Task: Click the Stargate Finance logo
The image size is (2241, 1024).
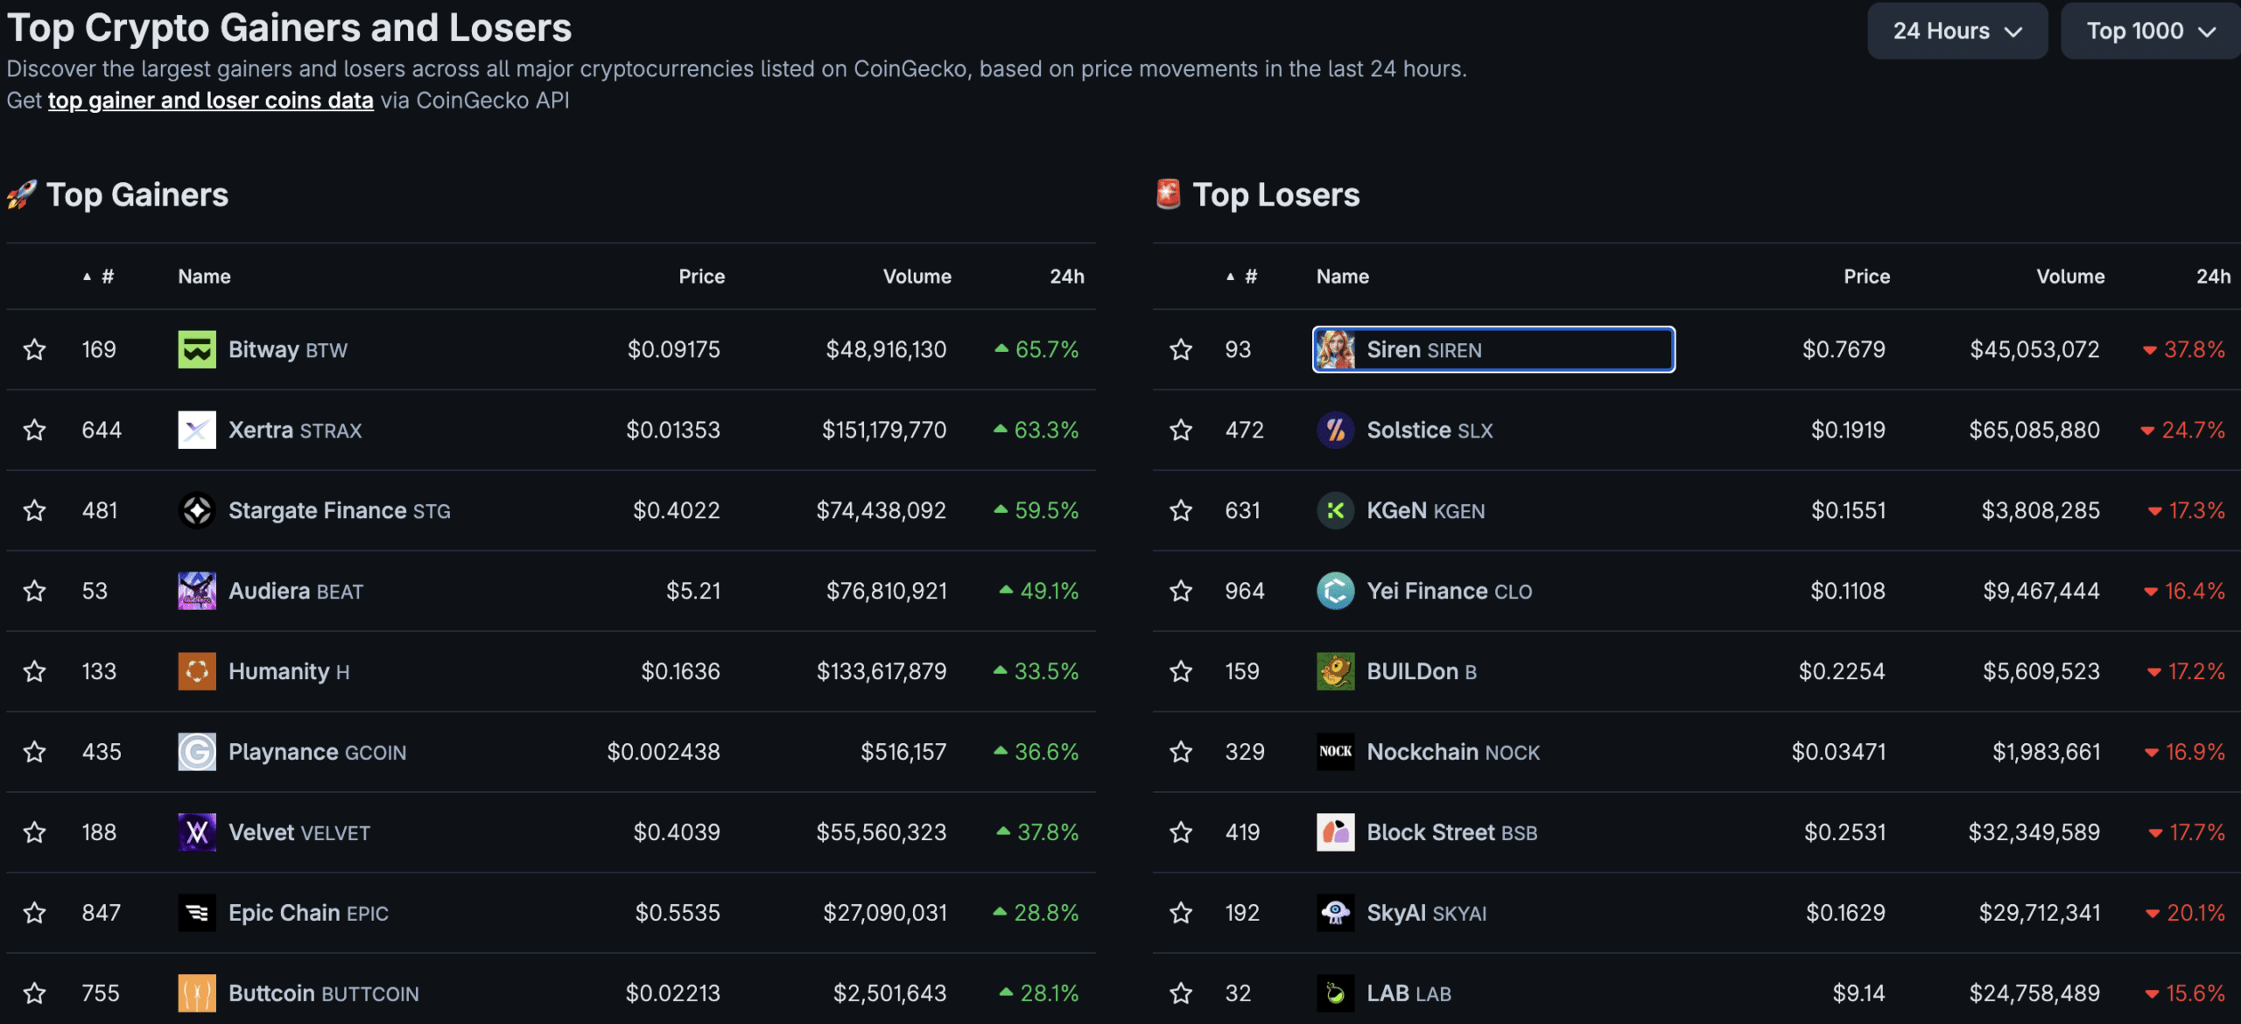Action: (x=197, y=511)
